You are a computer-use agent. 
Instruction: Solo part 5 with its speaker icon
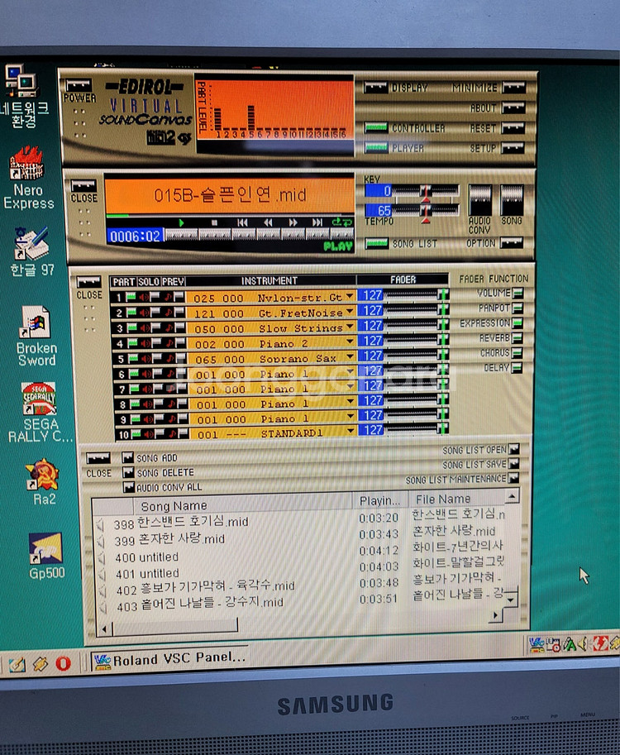145,359
